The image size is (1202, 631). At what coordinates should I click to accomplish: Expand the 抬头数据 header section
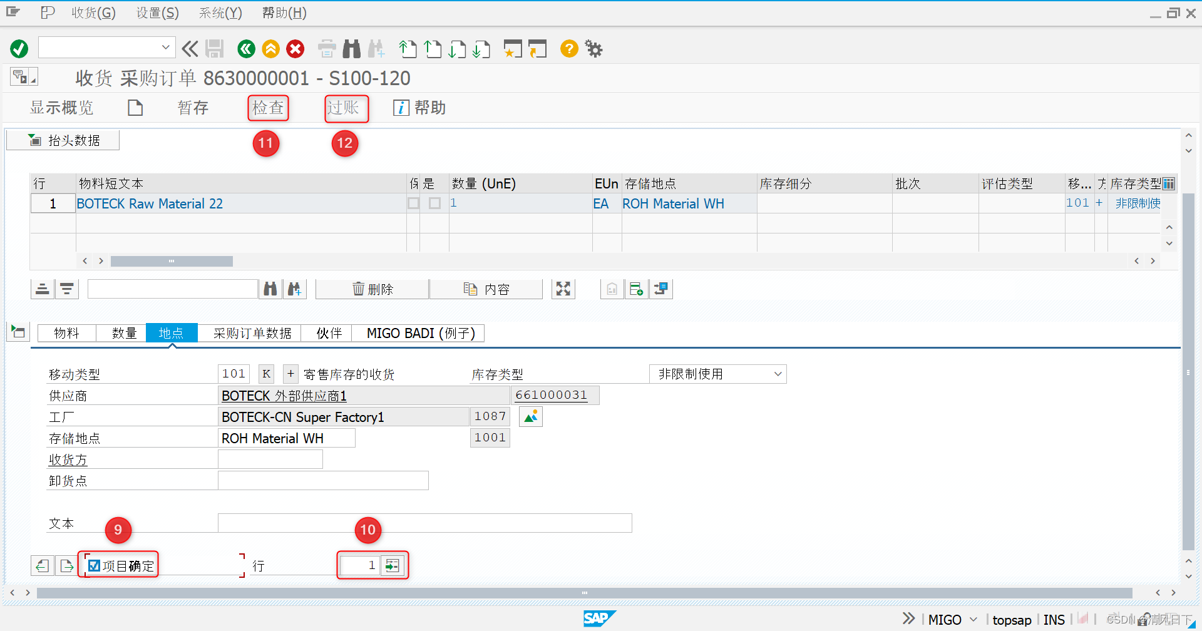pos(63,140)
